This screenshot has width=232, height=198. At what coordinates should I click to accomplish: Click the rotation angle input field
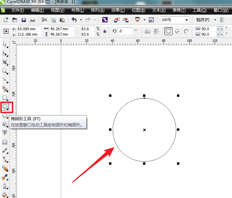[125, 31]
